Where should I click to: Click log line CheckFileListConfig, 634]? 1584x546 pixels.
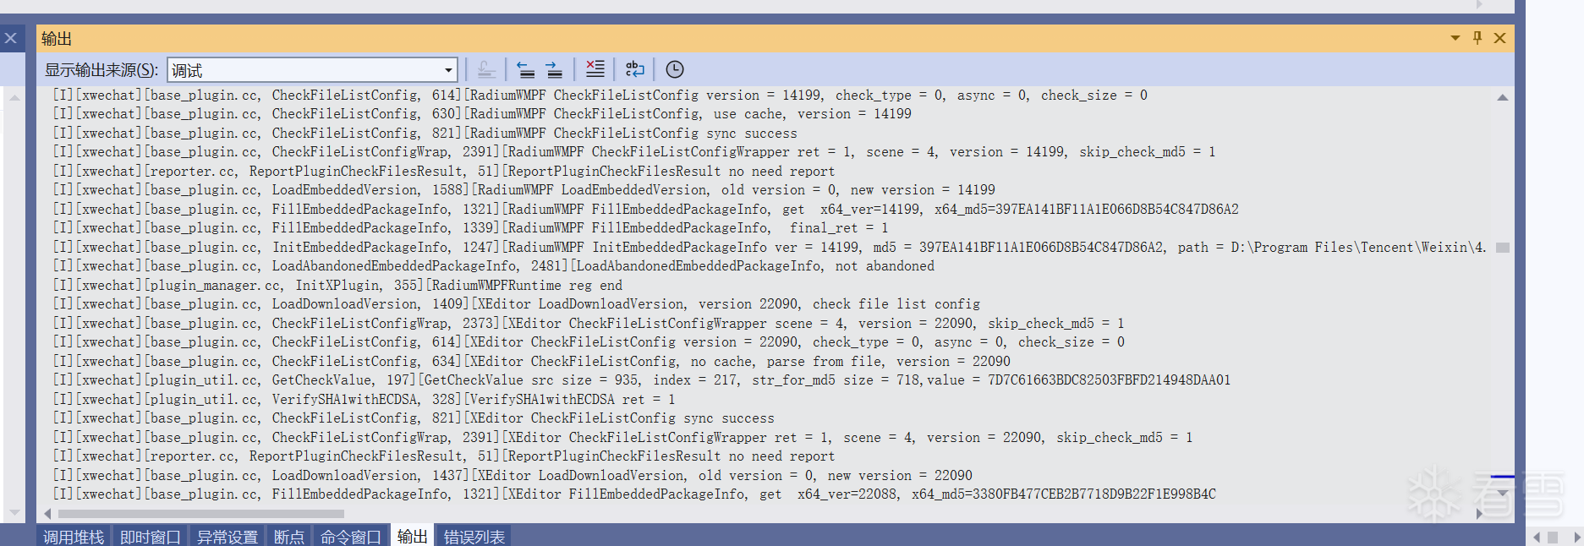point(531,362)
